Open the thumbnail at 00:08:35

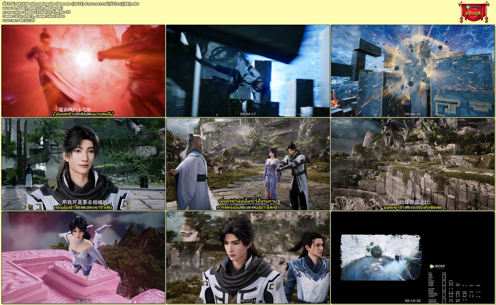click(x=83, y=164)
